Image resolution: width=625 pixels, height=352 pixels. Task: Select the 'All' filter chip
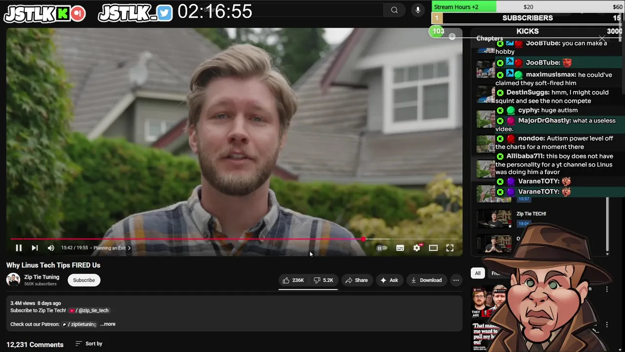pyautogui.click(x=478, y=273)
